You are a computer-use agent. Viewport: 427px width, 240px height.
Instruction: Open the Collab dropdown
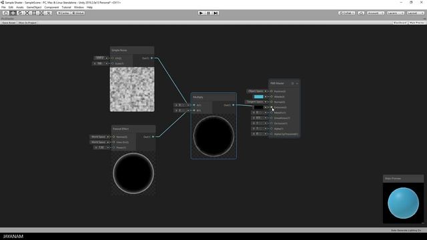tap(347, 13)
